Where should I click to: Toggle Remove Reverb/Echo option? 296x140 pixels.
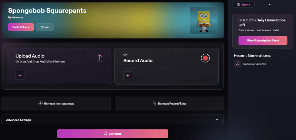pyautogui.click(x=169, y=103)
